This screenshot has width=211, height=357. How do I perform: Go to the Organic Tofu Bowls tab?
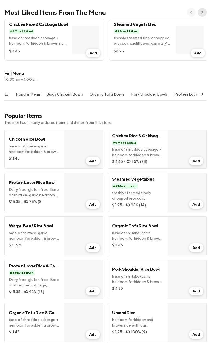click(x=107, y=94)
